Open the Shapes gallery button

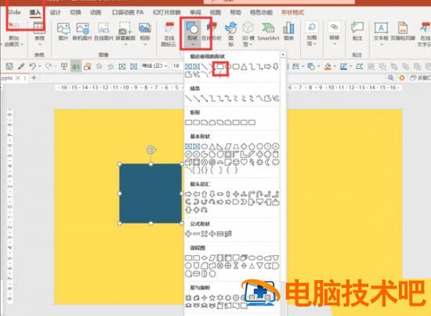tap(193, 33)
